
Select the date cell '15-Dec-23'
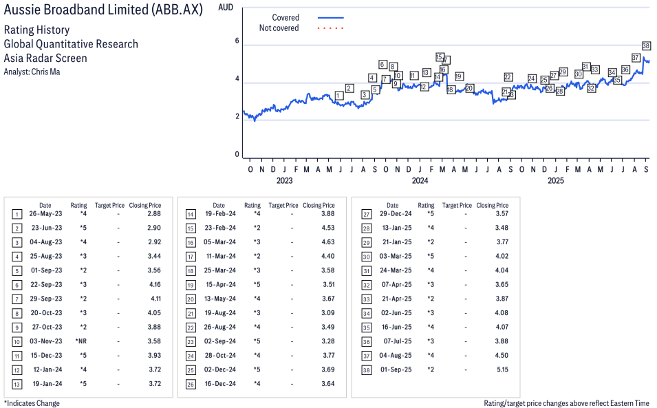tap(47, 355)
